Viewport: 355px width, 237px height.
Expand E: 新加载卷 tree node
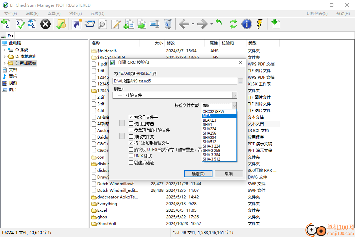5,63
